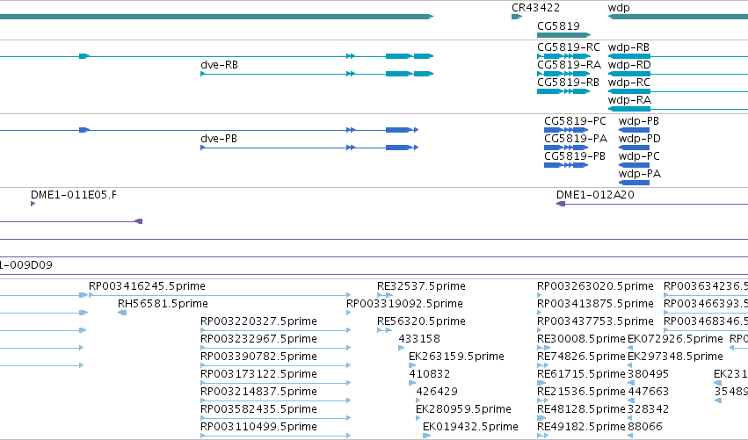Image resolution: width=748 pixels, height=440 pixels.
Task: Click the DME1-012A20 feature arrowhead
Action: click(x=561, y=204)
